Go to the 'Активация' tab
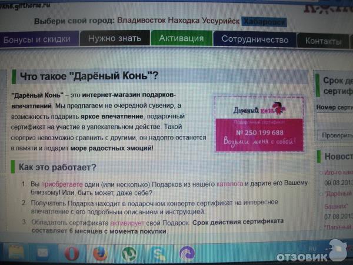 181,39
